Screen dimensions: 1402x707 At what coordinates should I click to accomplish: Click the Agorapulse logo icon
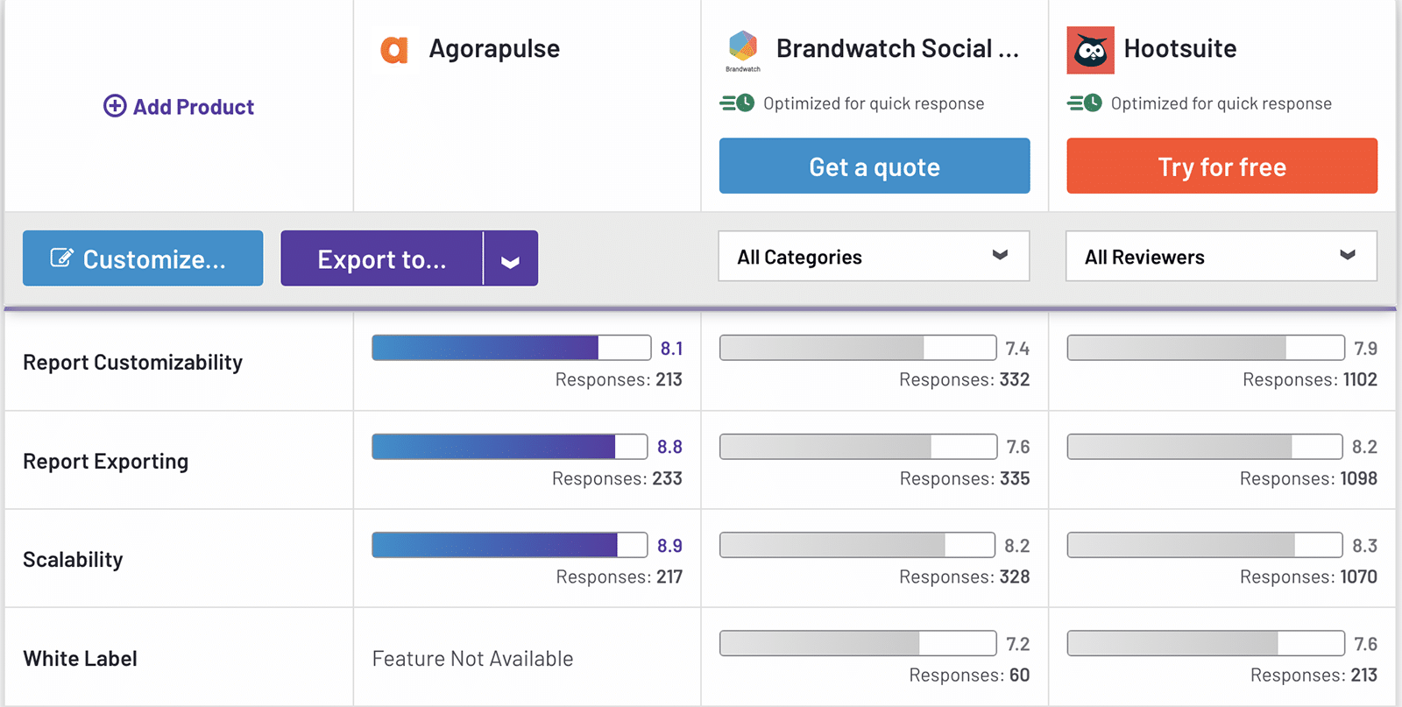coord(394,50)
